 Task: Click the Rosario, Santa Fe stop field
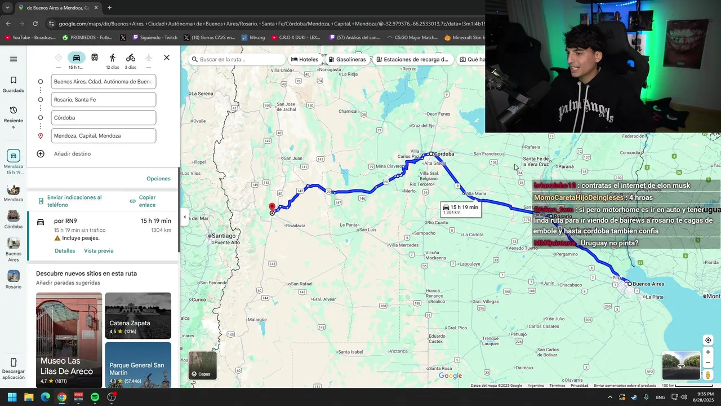103,100
